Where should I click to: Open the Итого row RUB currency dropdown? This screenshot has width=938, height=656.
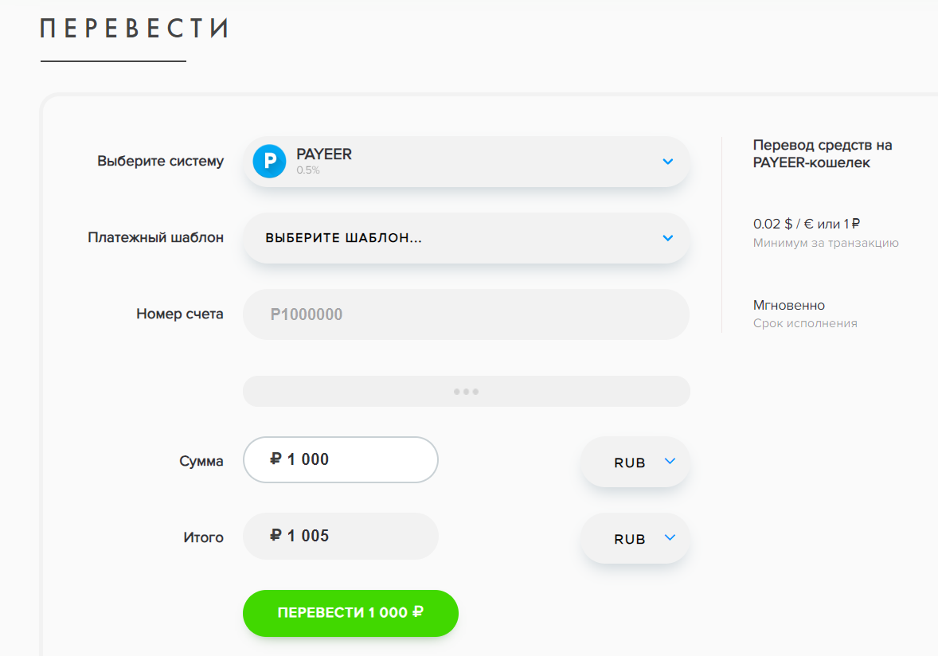pos(635,539)
